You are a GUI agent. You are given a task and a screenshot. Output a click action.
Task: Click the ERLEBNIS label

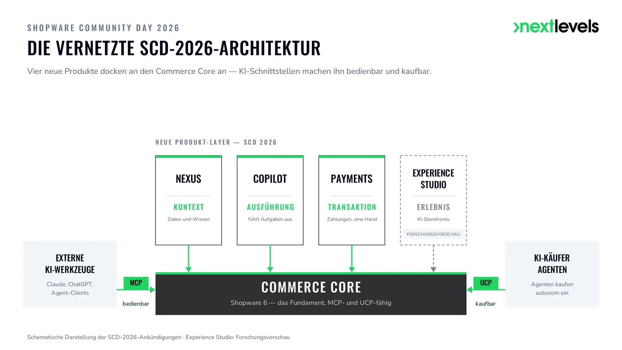[x=433, y=207]
